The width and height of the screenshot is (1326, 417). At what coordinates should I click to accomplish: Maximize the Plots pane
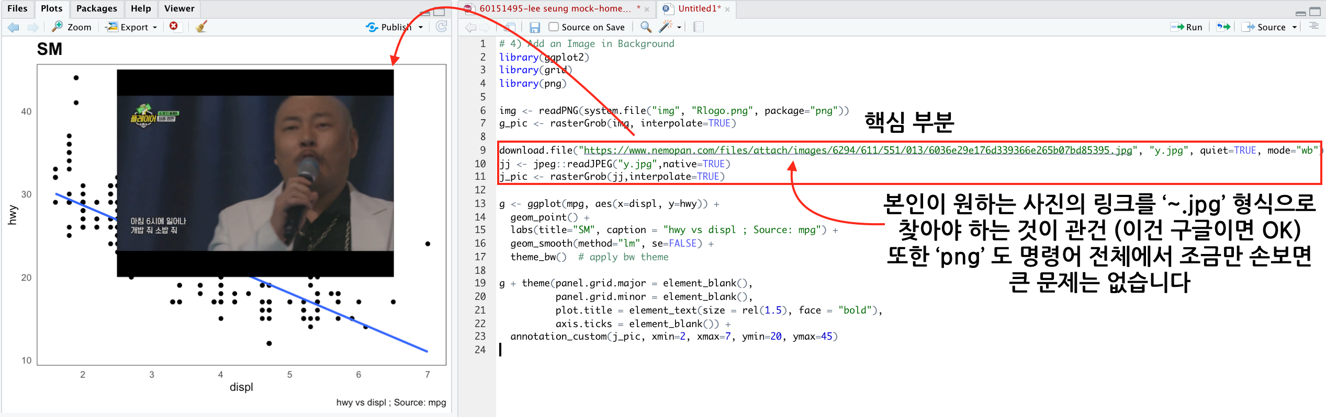coord(440,11)
